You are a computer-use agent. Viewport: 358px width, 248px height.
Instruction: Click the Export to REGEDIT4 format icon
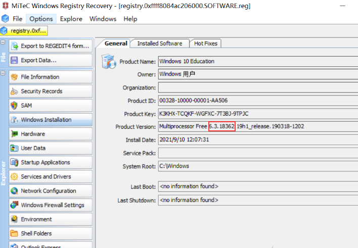(x=15, y=46)
